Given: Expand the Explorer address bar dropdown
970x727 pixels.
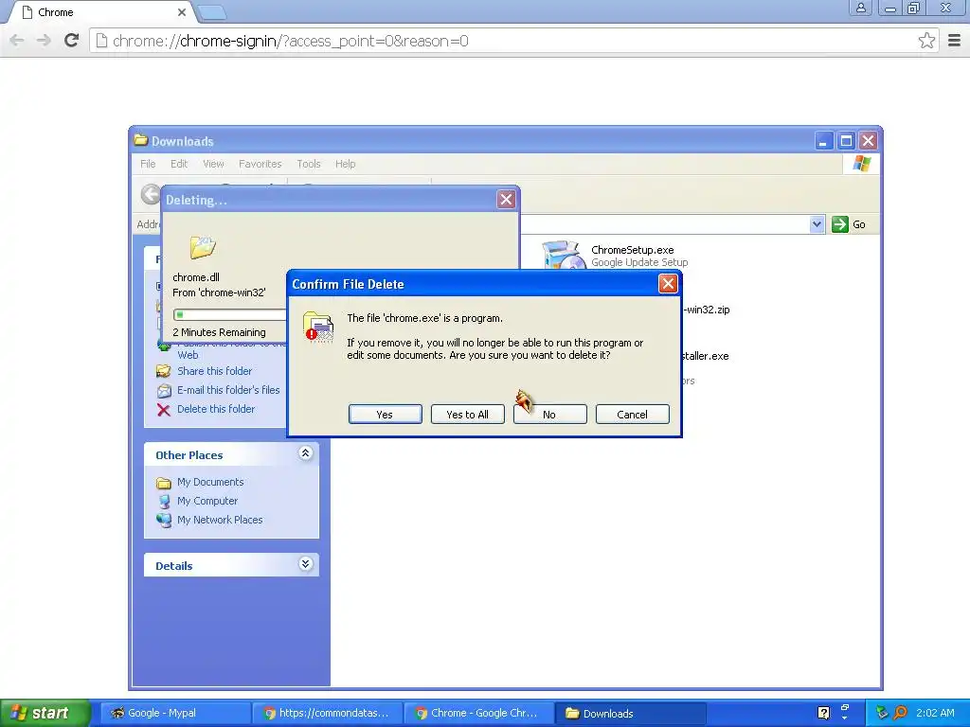Looking at the screenshot, I should (x=817, y=224).
